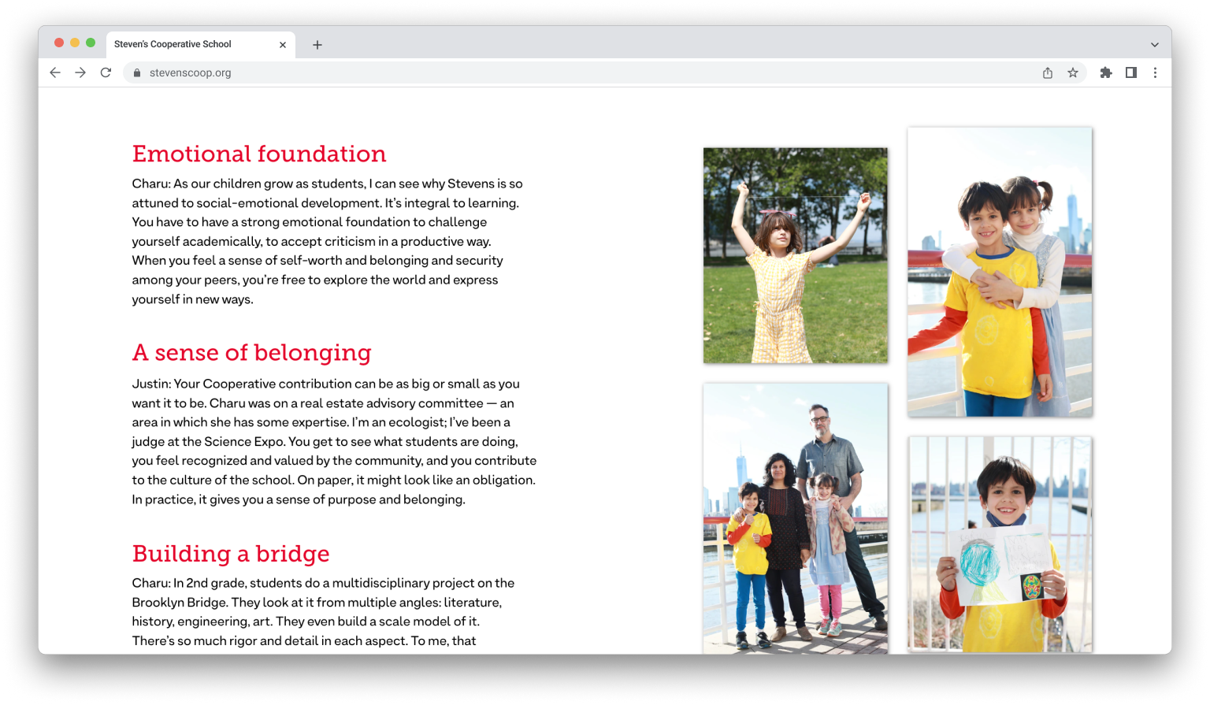Toggle the browser side panel
This screenshot has height=705, width=1210.
coord(1131,72)
